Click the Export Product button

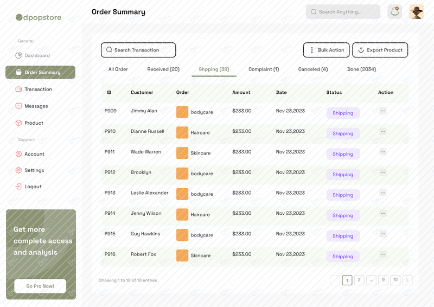(x=380, y=50)
